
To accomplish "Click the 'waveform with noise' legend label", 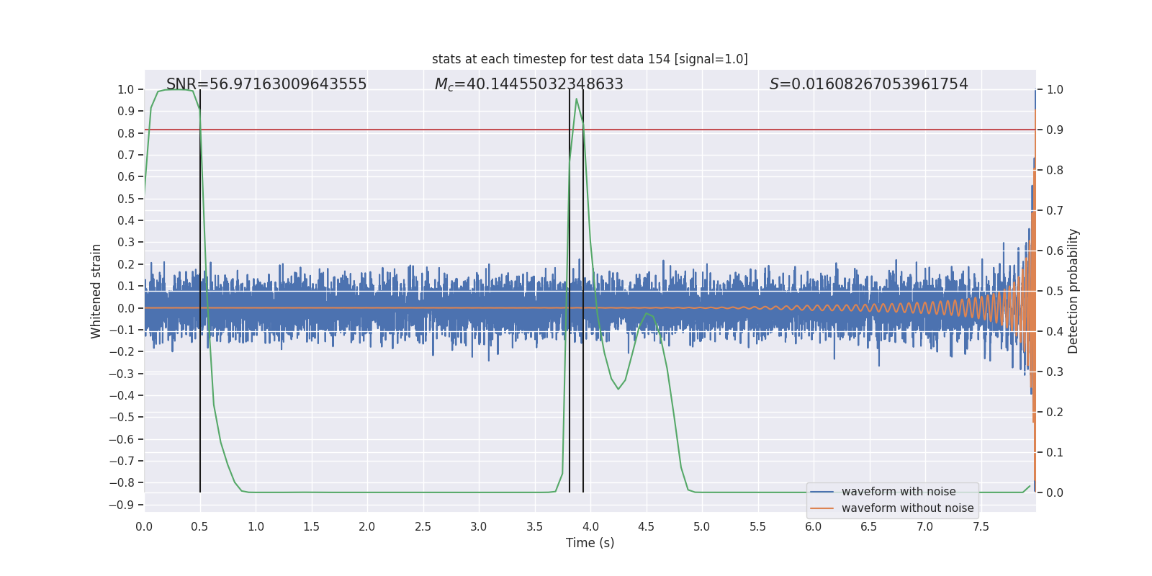I will [x=899, y=492].
